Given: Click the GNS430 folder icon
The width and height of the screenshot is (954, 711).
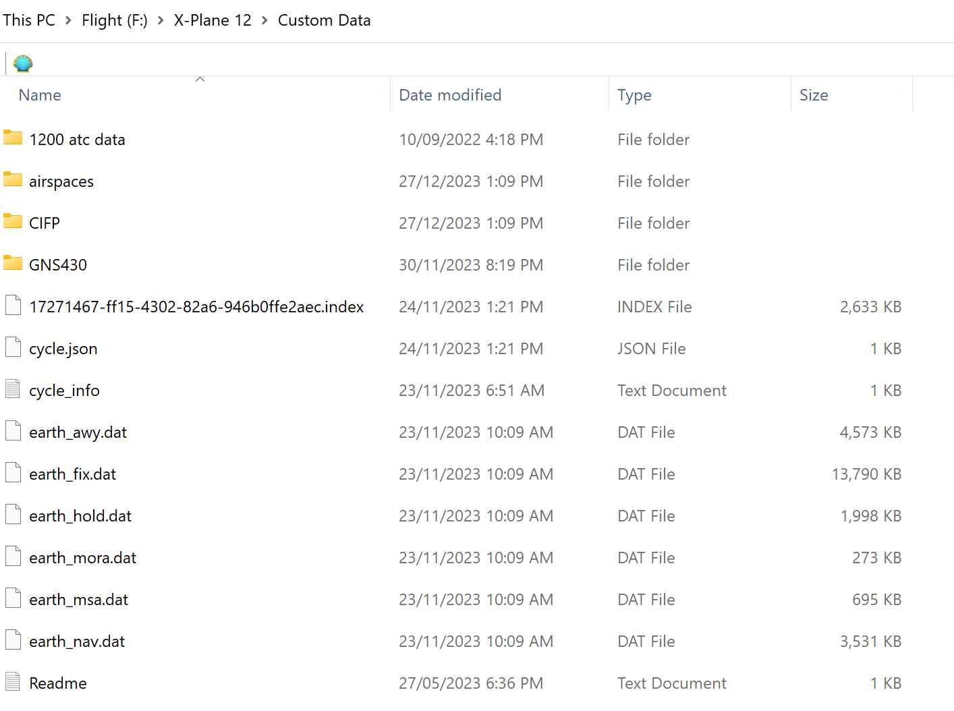Looking at the screenshot, I should click(x=13, y=264).
